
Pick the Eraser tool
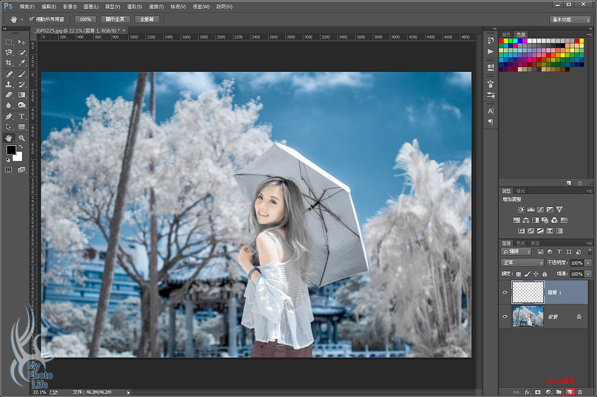coord(9,94)
